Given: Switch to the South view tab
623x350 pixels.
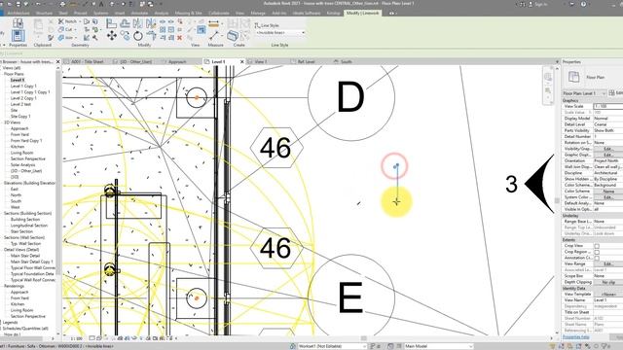Looking at the screenshot, I should click(347, 62).
